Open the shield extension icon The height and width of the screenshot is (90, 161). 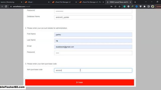click(140, 6)
